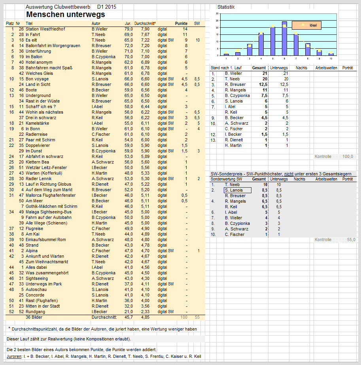Select the 'Statistik' heading cell
Viewport: 361px width, 365px height.
click(226, 7)
